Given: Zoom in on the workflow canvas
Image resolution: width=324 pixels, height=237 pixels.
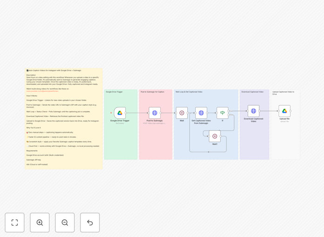Looking at the screenshot, I should coord(40,223).
